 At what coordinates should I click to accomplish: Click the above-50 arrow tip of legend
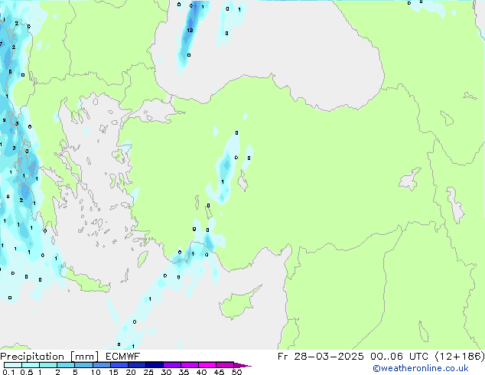point(242,365)
